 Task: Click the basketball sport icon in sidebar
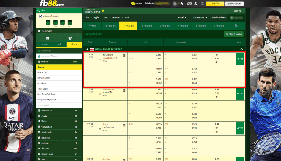(x=39, y=111)
